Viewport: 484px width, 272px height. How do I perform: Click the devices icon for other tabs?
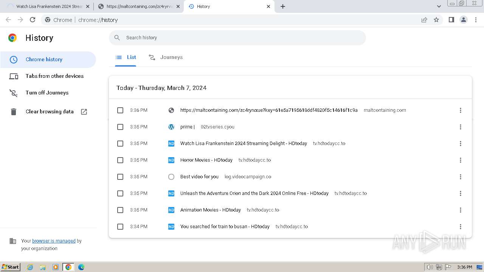14,76
